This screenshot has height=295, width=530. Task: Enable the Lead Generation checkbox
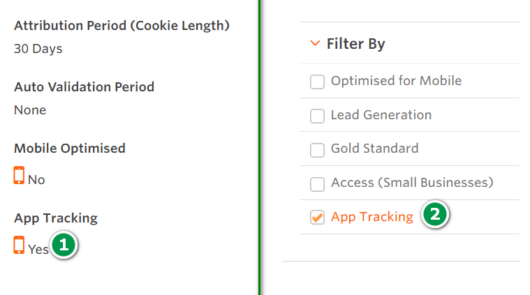[317, 116]
